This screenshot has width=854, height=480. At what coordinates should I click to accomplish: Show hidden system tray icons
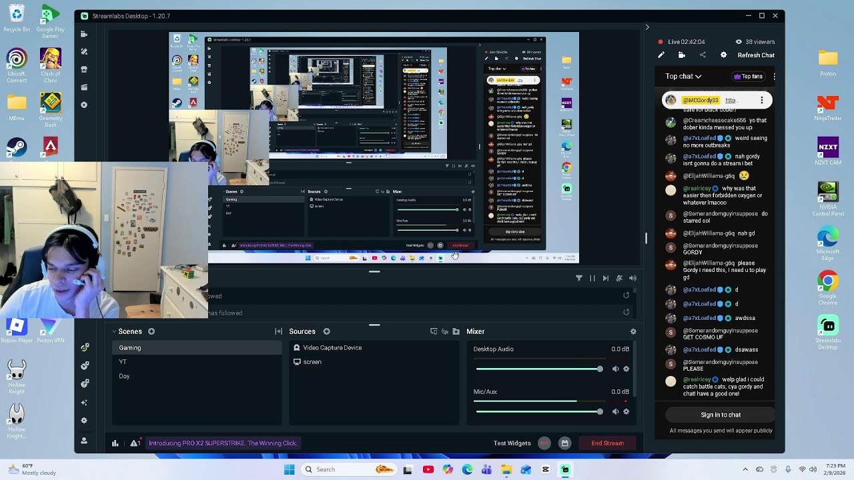click(x=745, y=469)
